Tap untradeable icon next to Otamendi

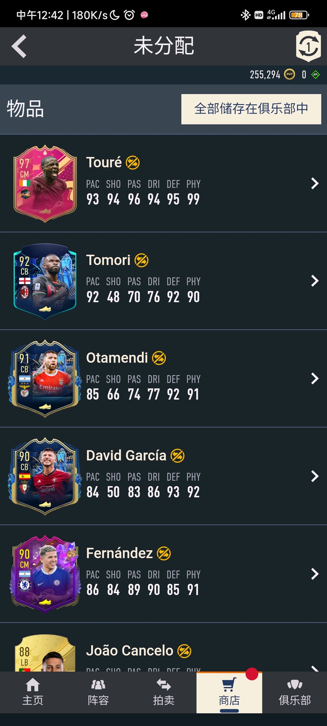tap(159, 358)
